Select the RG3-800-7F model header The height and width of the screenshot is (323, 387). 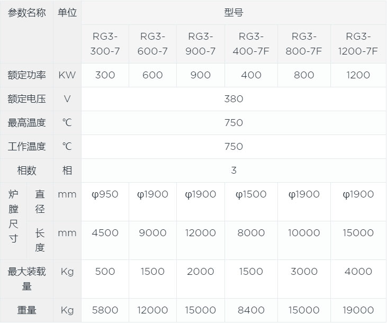(304, 44)
